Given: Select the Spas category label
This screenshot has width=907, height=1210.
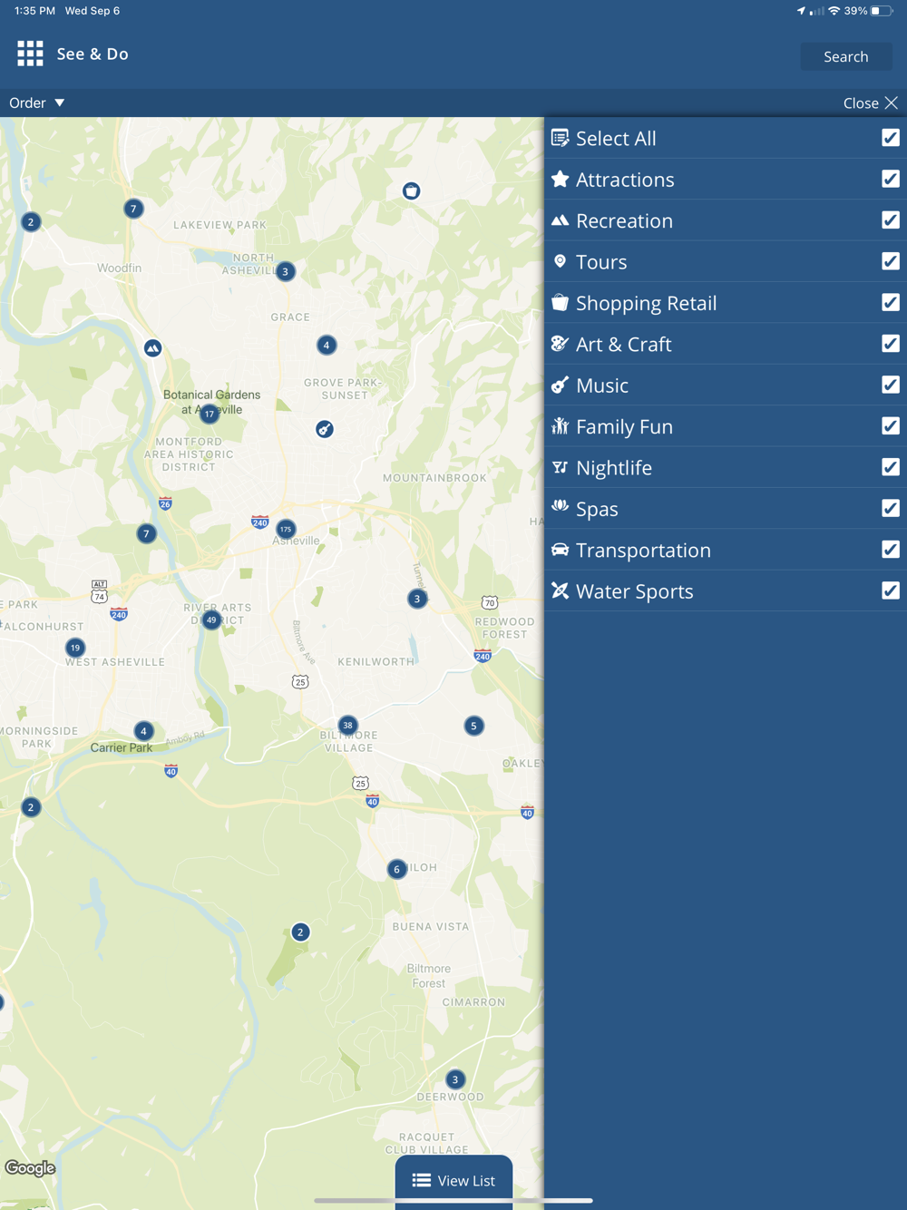Looking at the screenshot, I should point(597,509).
